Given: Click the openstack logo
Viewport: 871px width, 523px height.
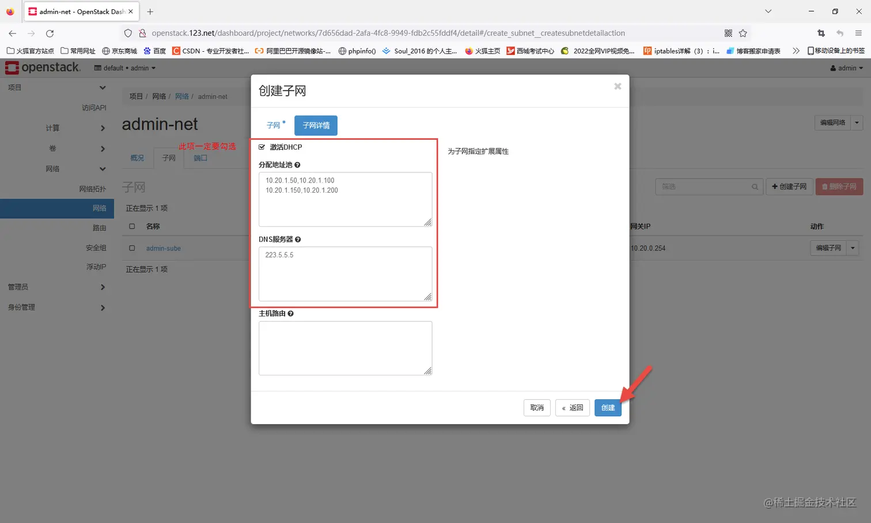Looking at the screenshot, I should point(43,68).
